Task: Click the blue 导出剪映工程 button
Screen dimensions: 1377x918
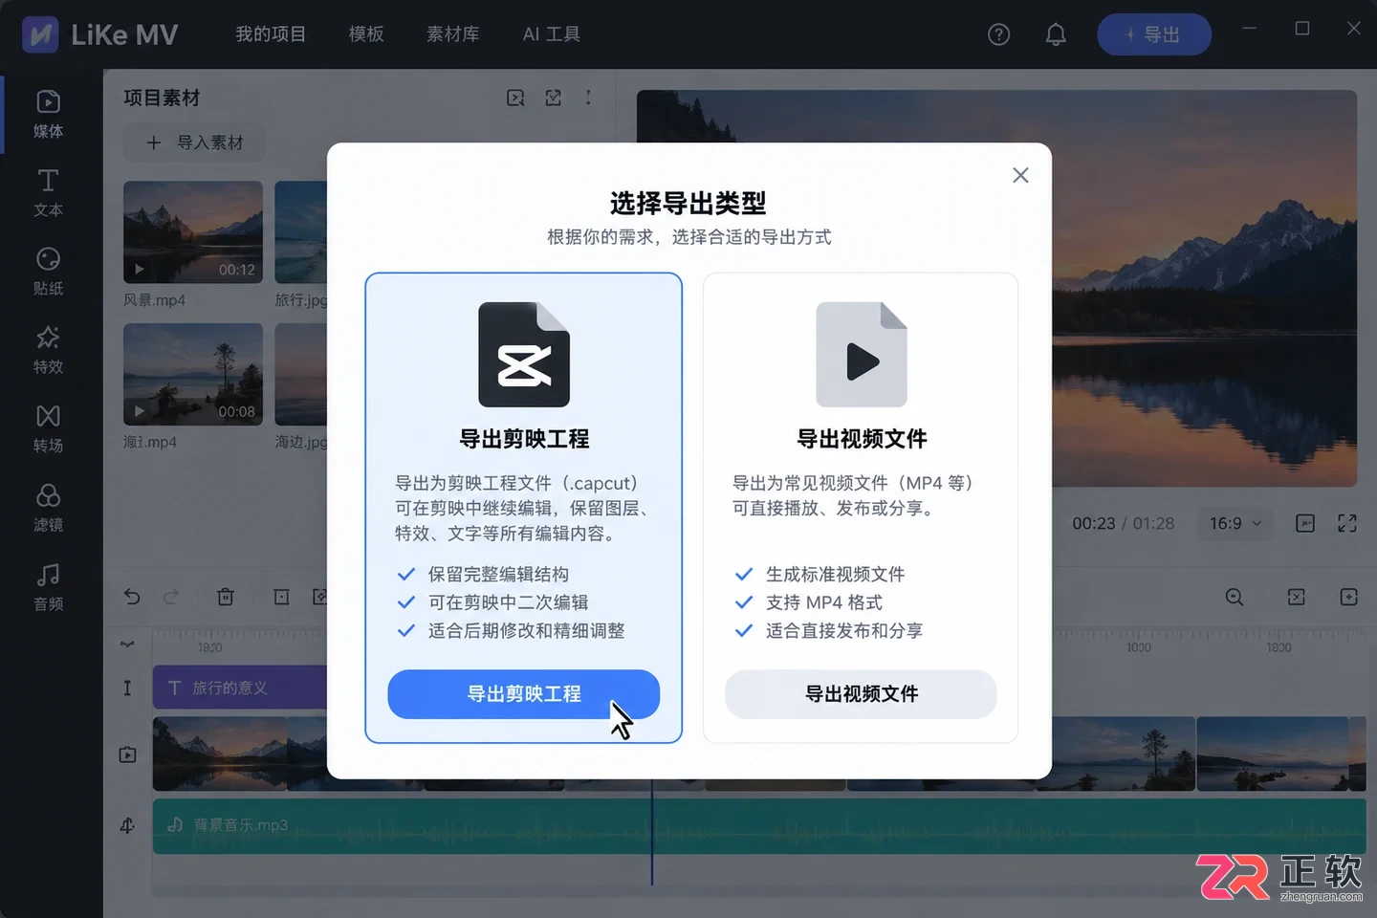Action: pyautogui.click(x=524, y=694)
